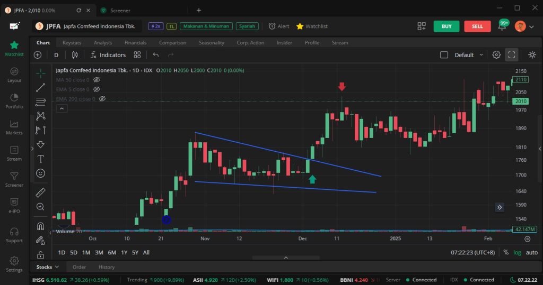Open Settings in the sidebar
The image size is (543, 285).
click(14, 264)
